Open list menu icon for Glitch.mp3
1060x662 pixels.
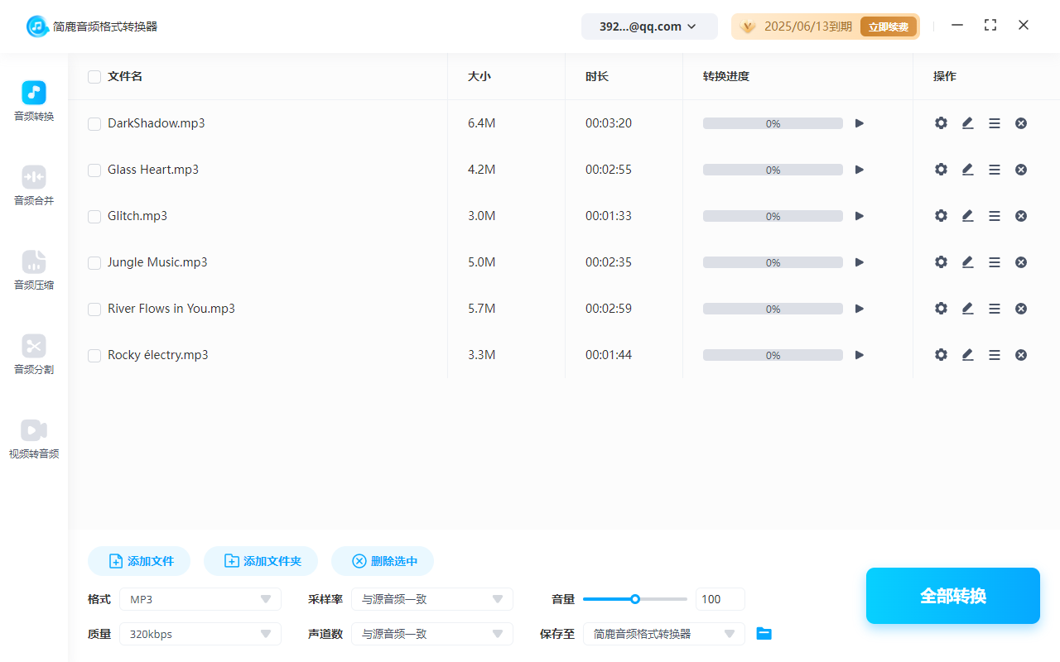[x=995, y=216]
